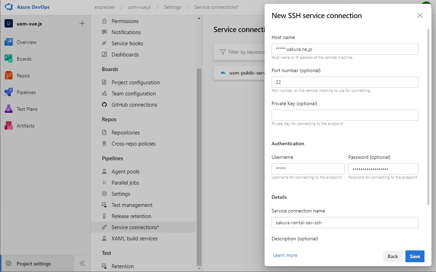Screen dimensions: 436x272
Task: Click the Save button
Action: tap(415, 256)
